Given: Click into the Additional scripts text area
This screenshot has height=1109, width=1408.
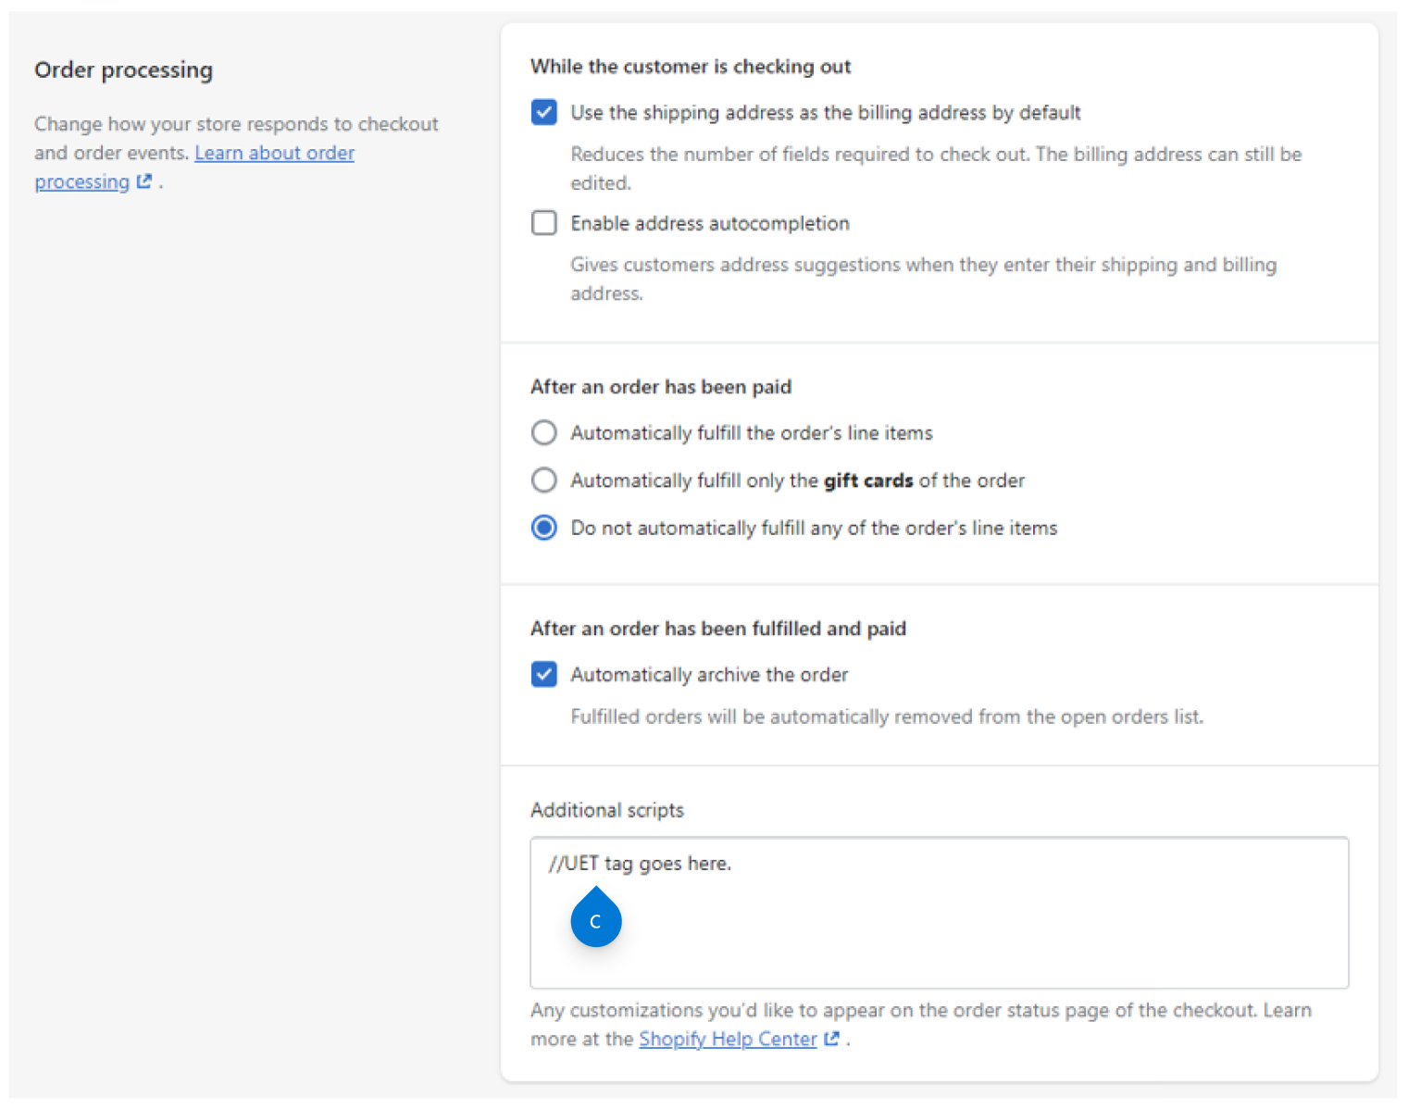Looking at the screenshot, I should (x=939, y=913).
